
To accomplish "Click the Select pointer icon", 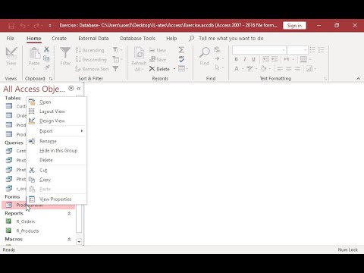I will pos(218,67).
